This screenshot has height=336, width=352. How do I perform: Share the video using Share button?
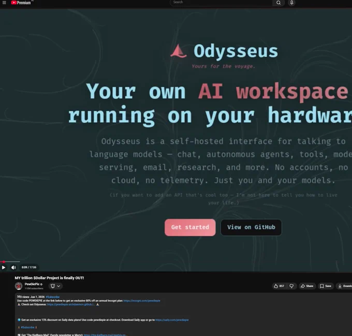click(x=307, y=286)
